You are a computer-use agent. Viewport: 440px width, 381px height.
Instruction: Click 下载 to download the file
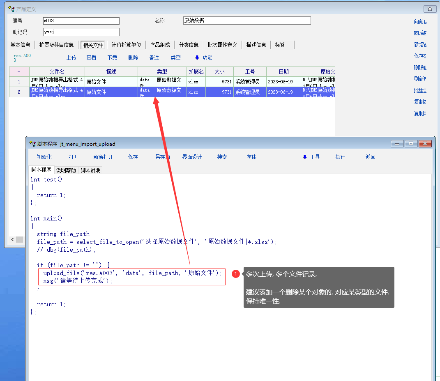point(112,58)
